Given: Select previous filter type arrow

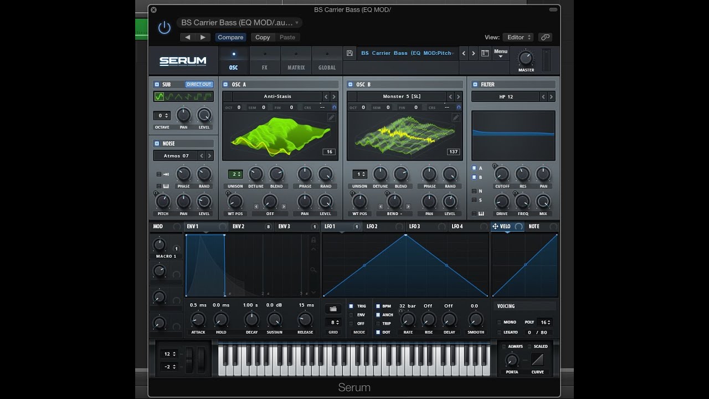Looking at the screenshot, I should tap(543, 96).
